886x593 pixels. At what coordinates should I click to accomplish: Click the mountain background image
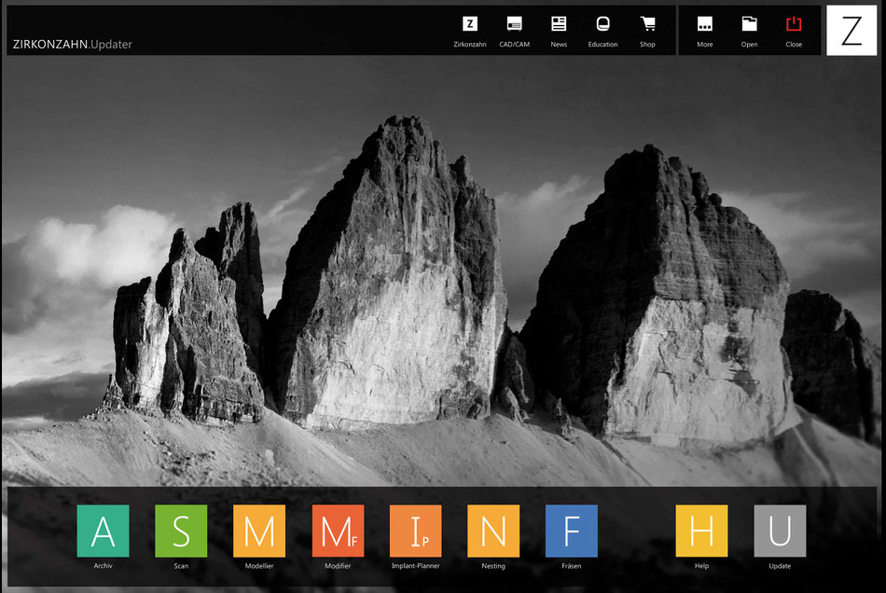point(443,280)
